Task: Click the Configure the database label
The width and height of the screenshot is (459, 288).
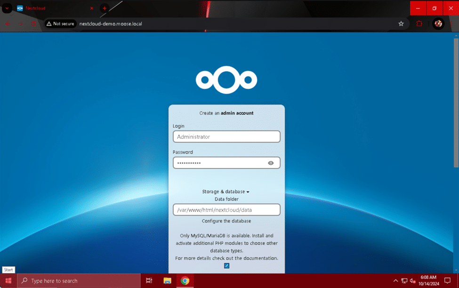Action: 226,221
